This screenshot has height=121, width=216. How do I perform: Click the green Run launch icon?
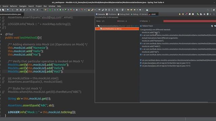[x=60, y=10]
